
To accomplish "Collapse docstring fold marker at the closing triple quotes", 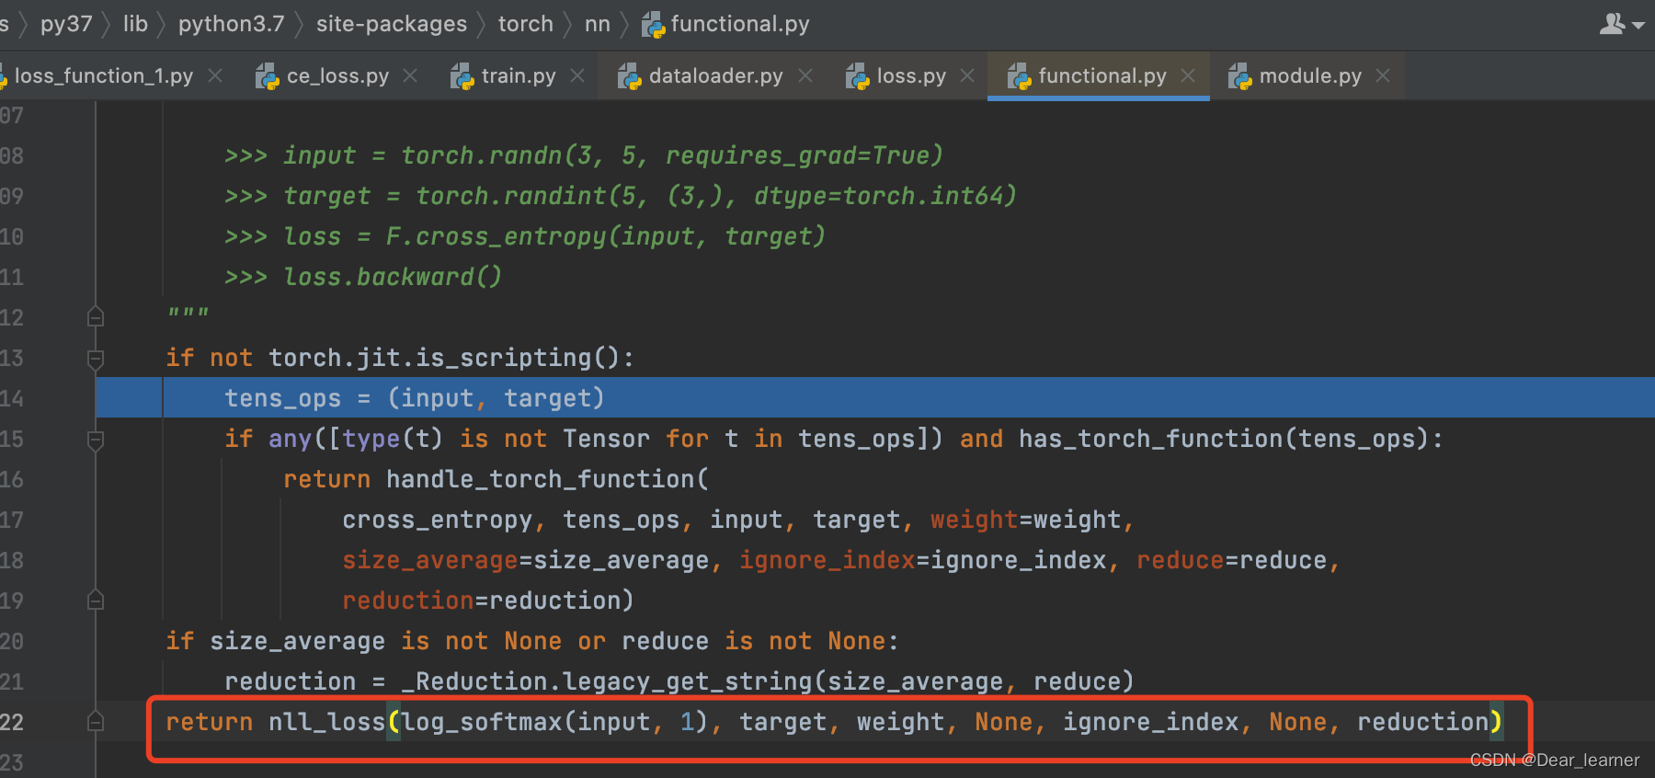I will (96, 317).
